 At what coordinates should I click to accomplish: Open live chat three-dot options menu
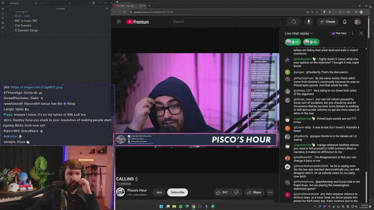[352, 33]
